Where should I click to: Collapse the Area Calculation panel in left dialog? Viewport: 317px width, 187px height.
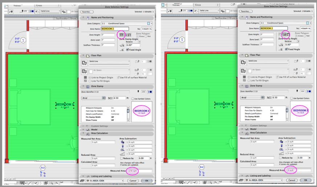(x=83, y=133)
